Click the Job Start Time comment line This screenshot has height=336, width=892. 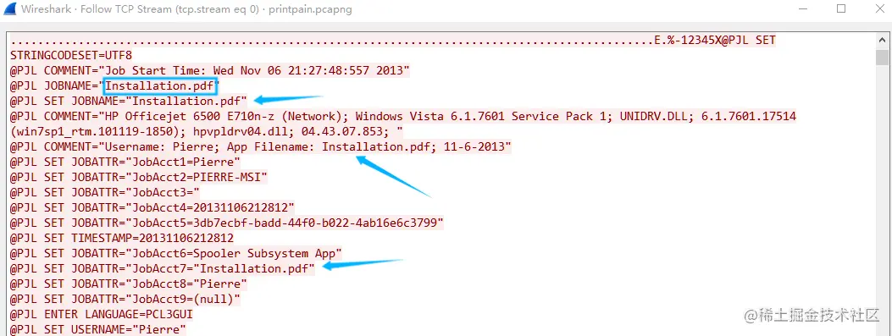point(210,71)
